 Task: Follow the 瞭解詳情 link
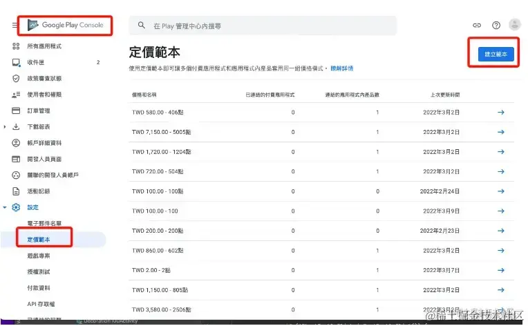click(x=342, y=68)
